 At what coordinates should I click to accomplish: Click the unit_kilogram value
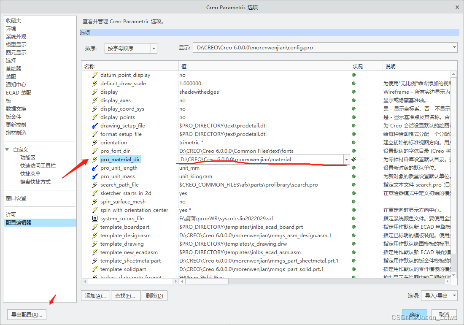point(196,176)
